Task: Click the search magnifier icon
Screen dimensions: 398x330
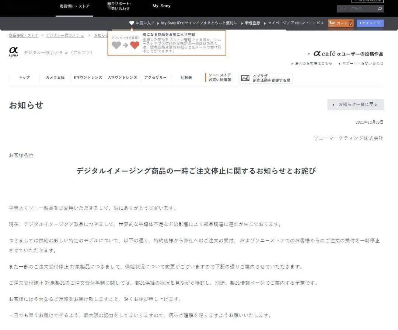Action: [x=380, y=8]
